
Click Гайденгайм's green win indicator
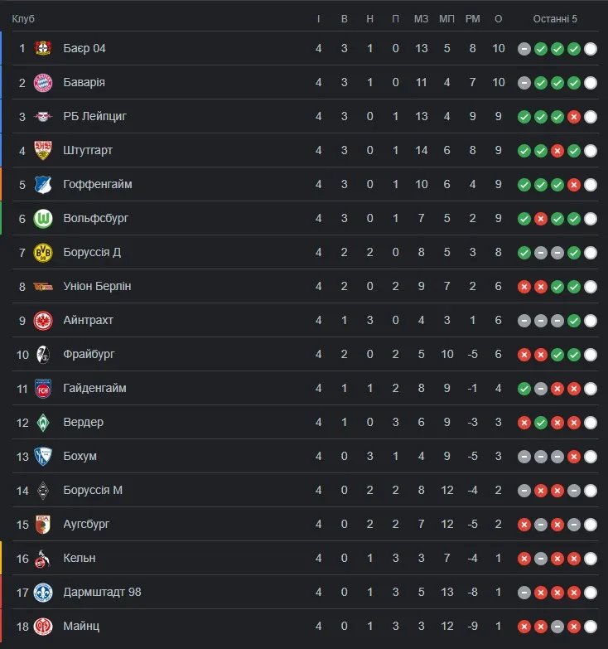(x=524, y=389)
